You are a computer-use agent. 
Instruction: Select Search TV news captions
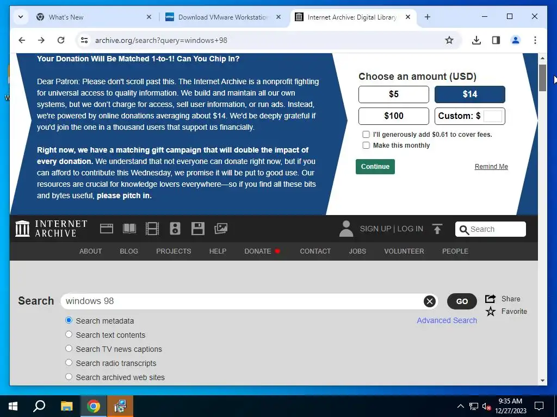(x=69, y=349)
